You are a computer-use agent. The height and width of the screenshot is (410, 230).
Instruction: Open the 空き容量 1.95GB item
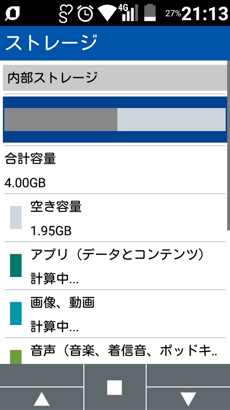pos(115,218)
